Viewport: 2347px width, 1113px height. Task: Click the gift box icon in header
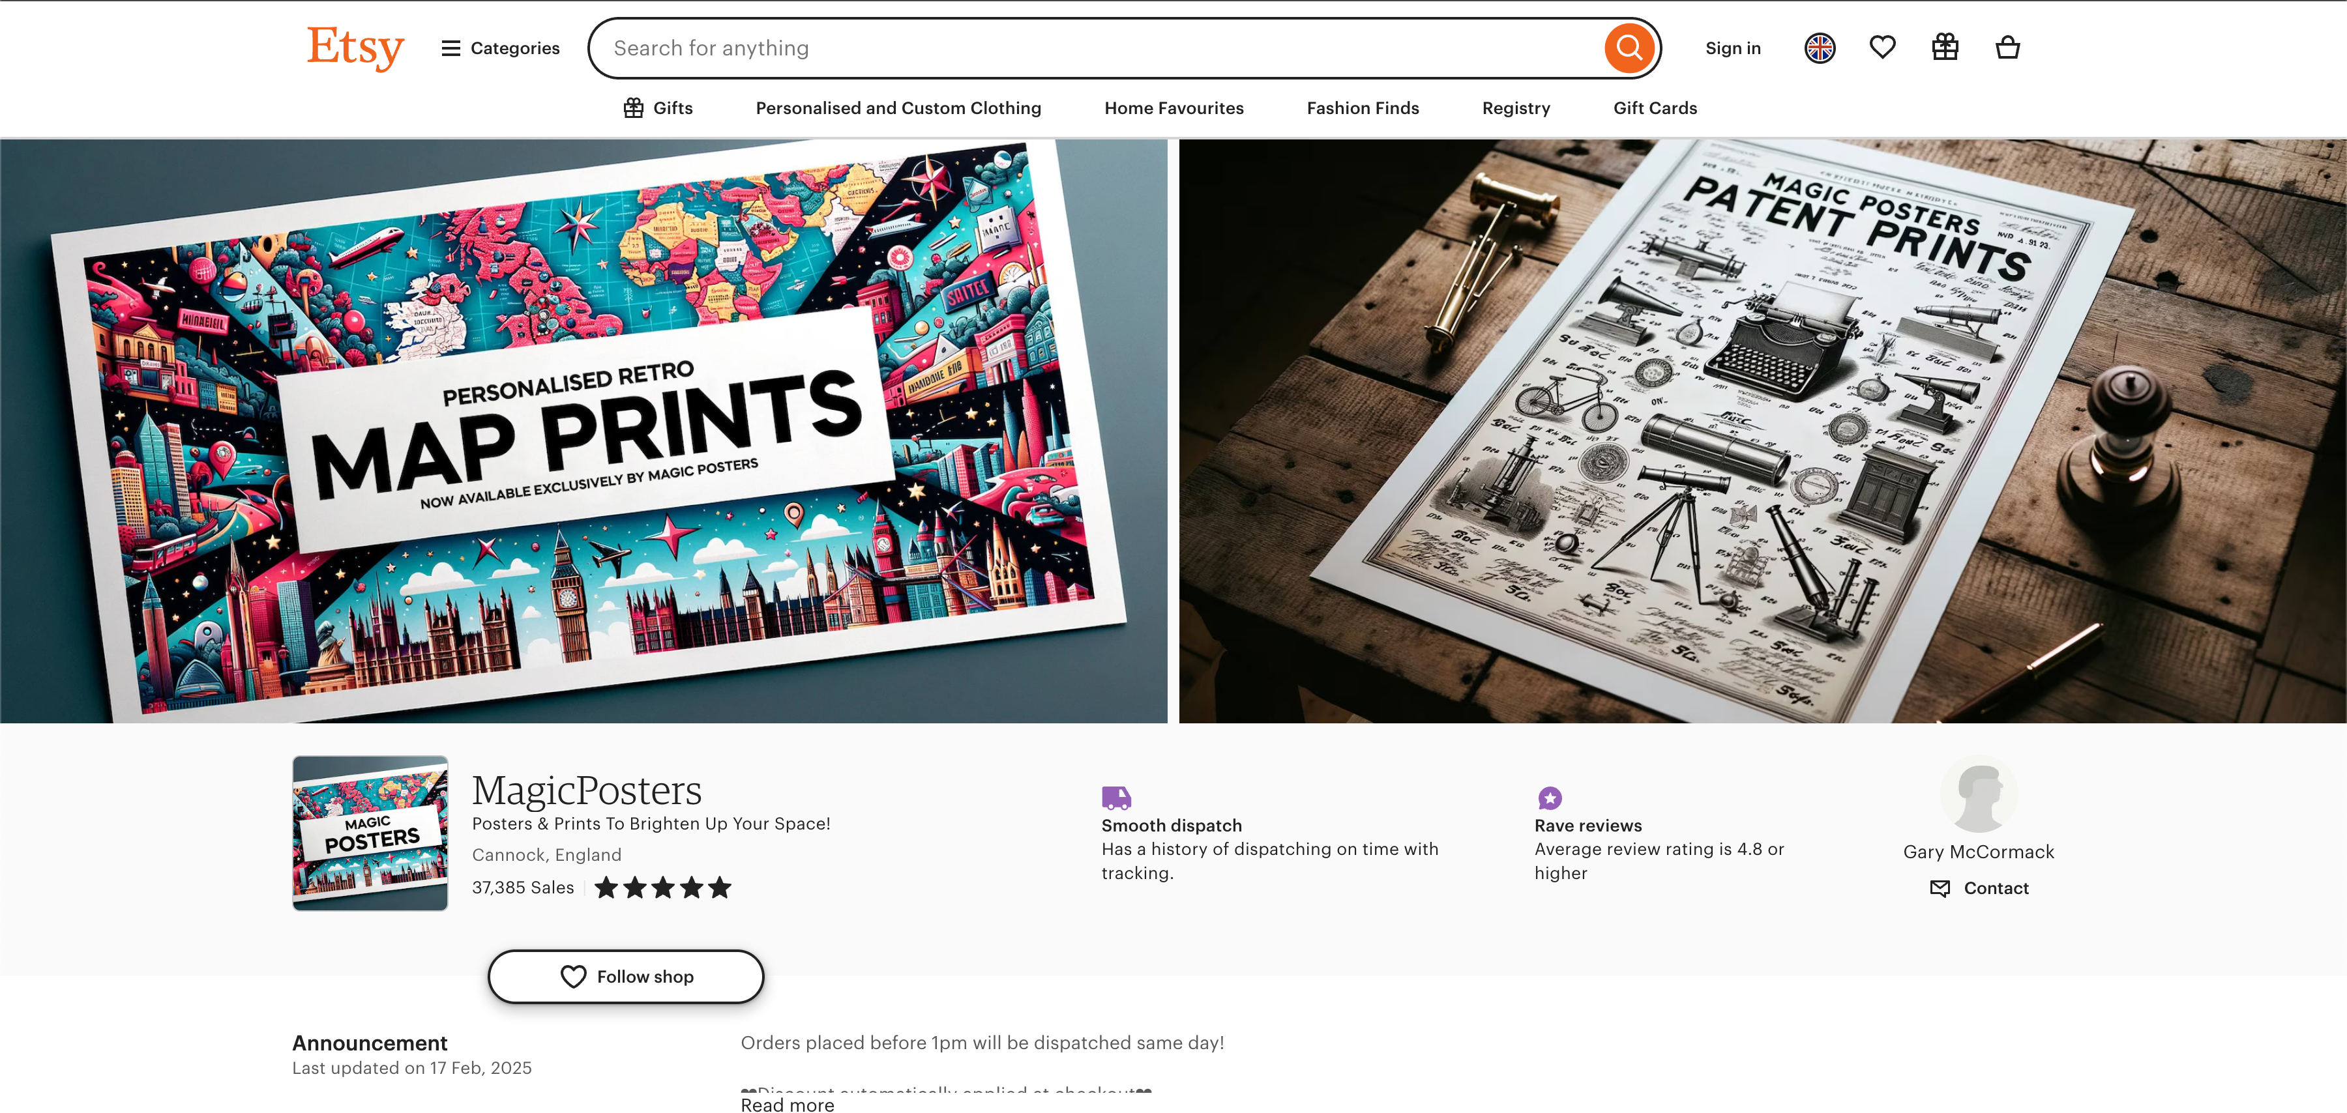click(1944, 48)
